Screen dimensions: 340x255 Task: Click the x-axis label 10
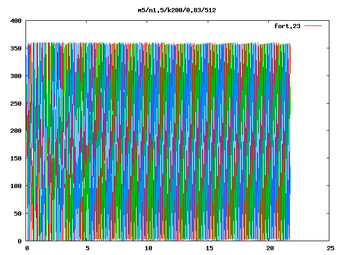tap(148, 248)
